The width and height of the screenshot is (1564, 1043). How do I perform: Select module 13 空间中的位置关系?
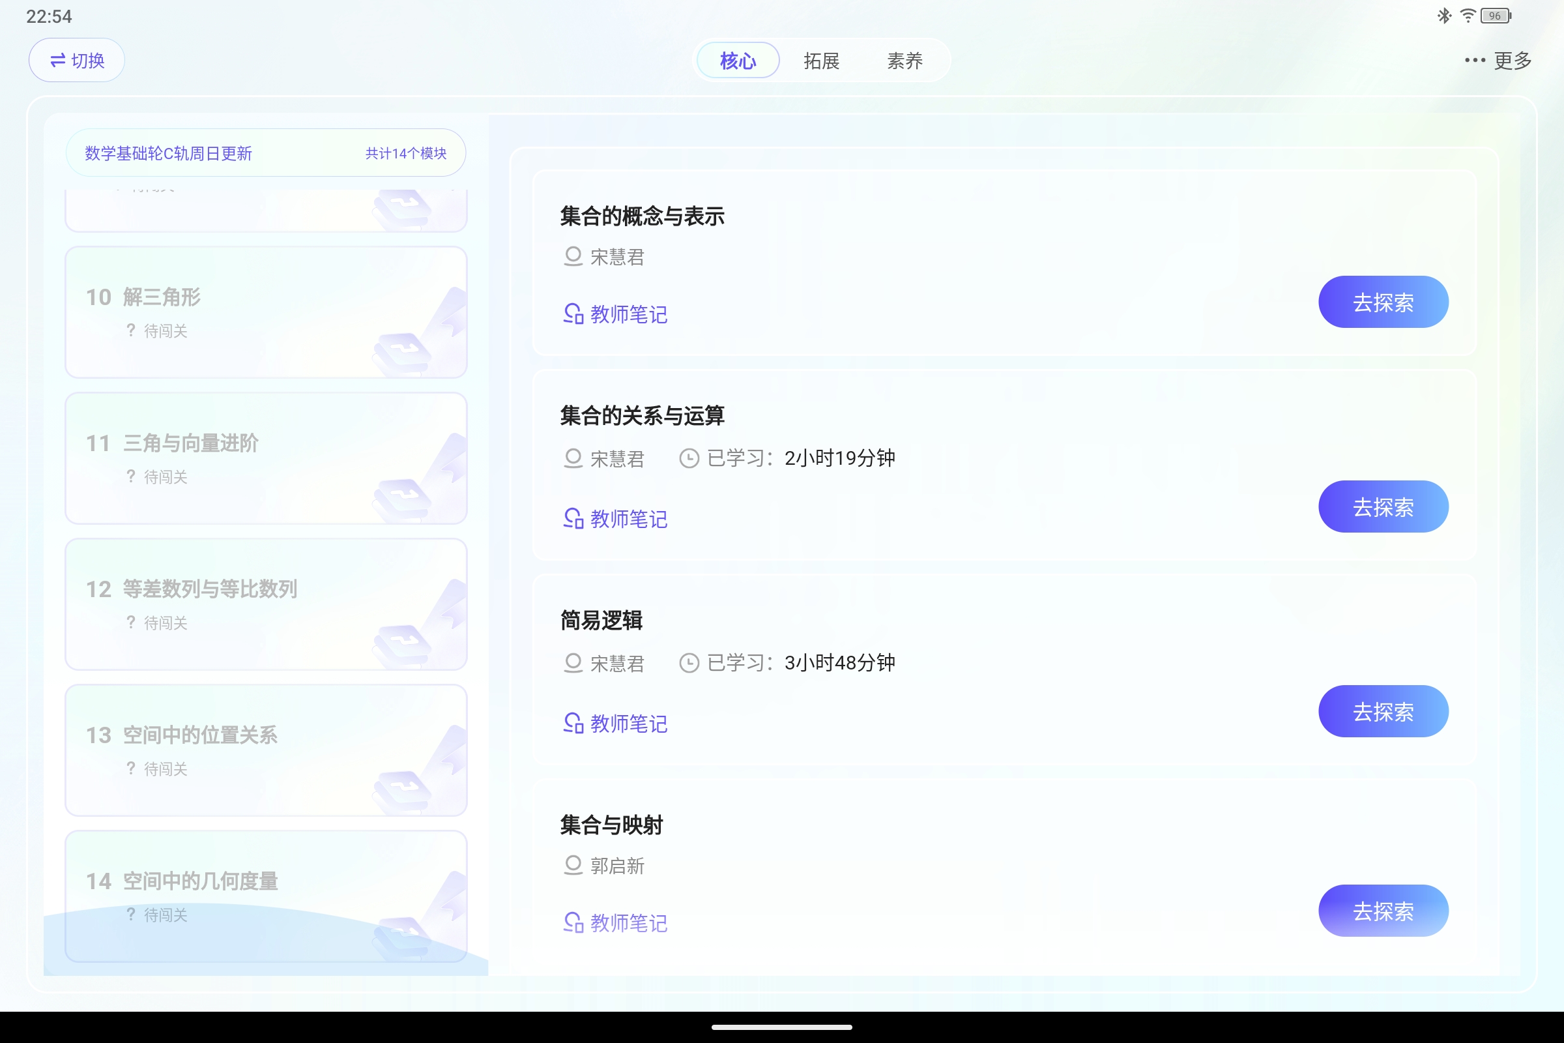click(266, 750)
